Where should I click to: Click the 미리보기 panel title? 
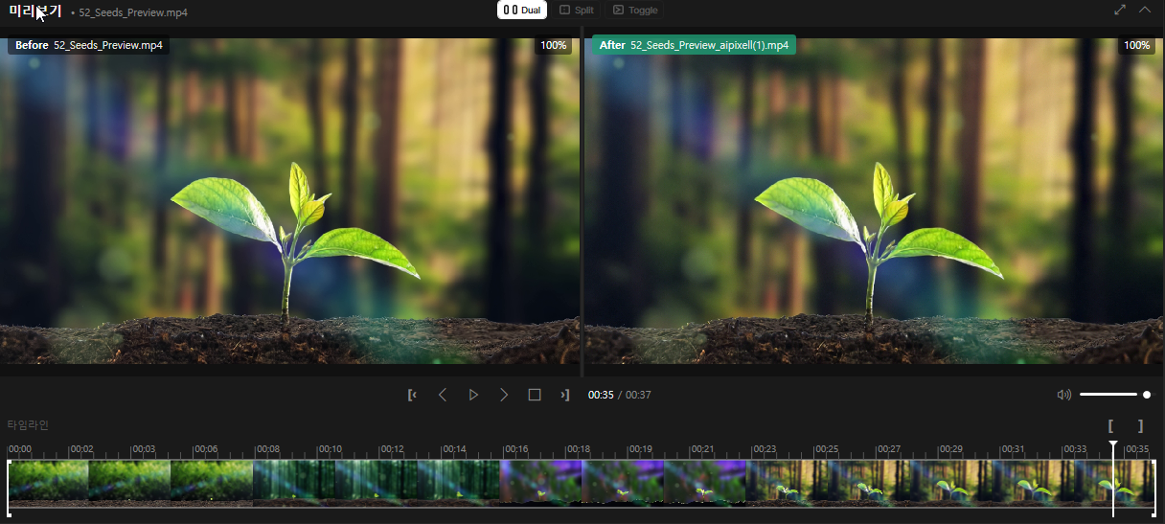34,11
